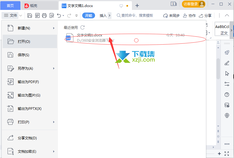
Task: Choose 输出为图片(G) menu entry
Action: [x=30, y=95]
